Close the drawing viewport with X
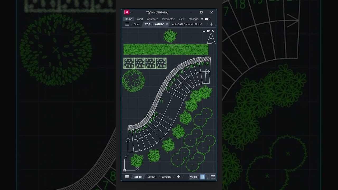The image size is (338, 190). (213, 31)
